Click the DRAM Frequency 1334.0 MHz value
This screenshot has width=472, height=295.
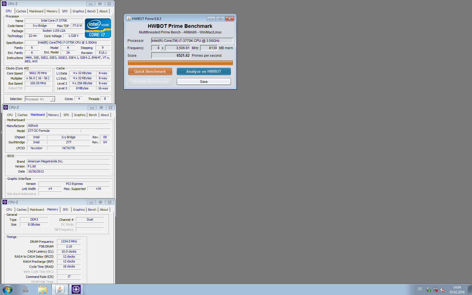point(69,241)
